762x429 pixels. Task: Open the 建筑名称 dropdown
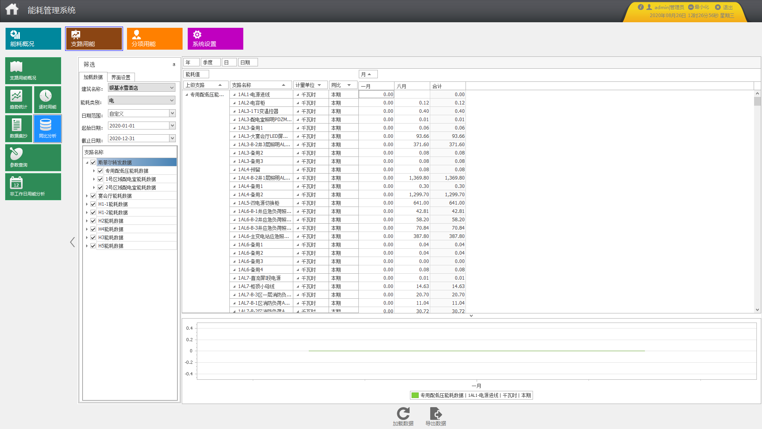[x=172, y=88]
